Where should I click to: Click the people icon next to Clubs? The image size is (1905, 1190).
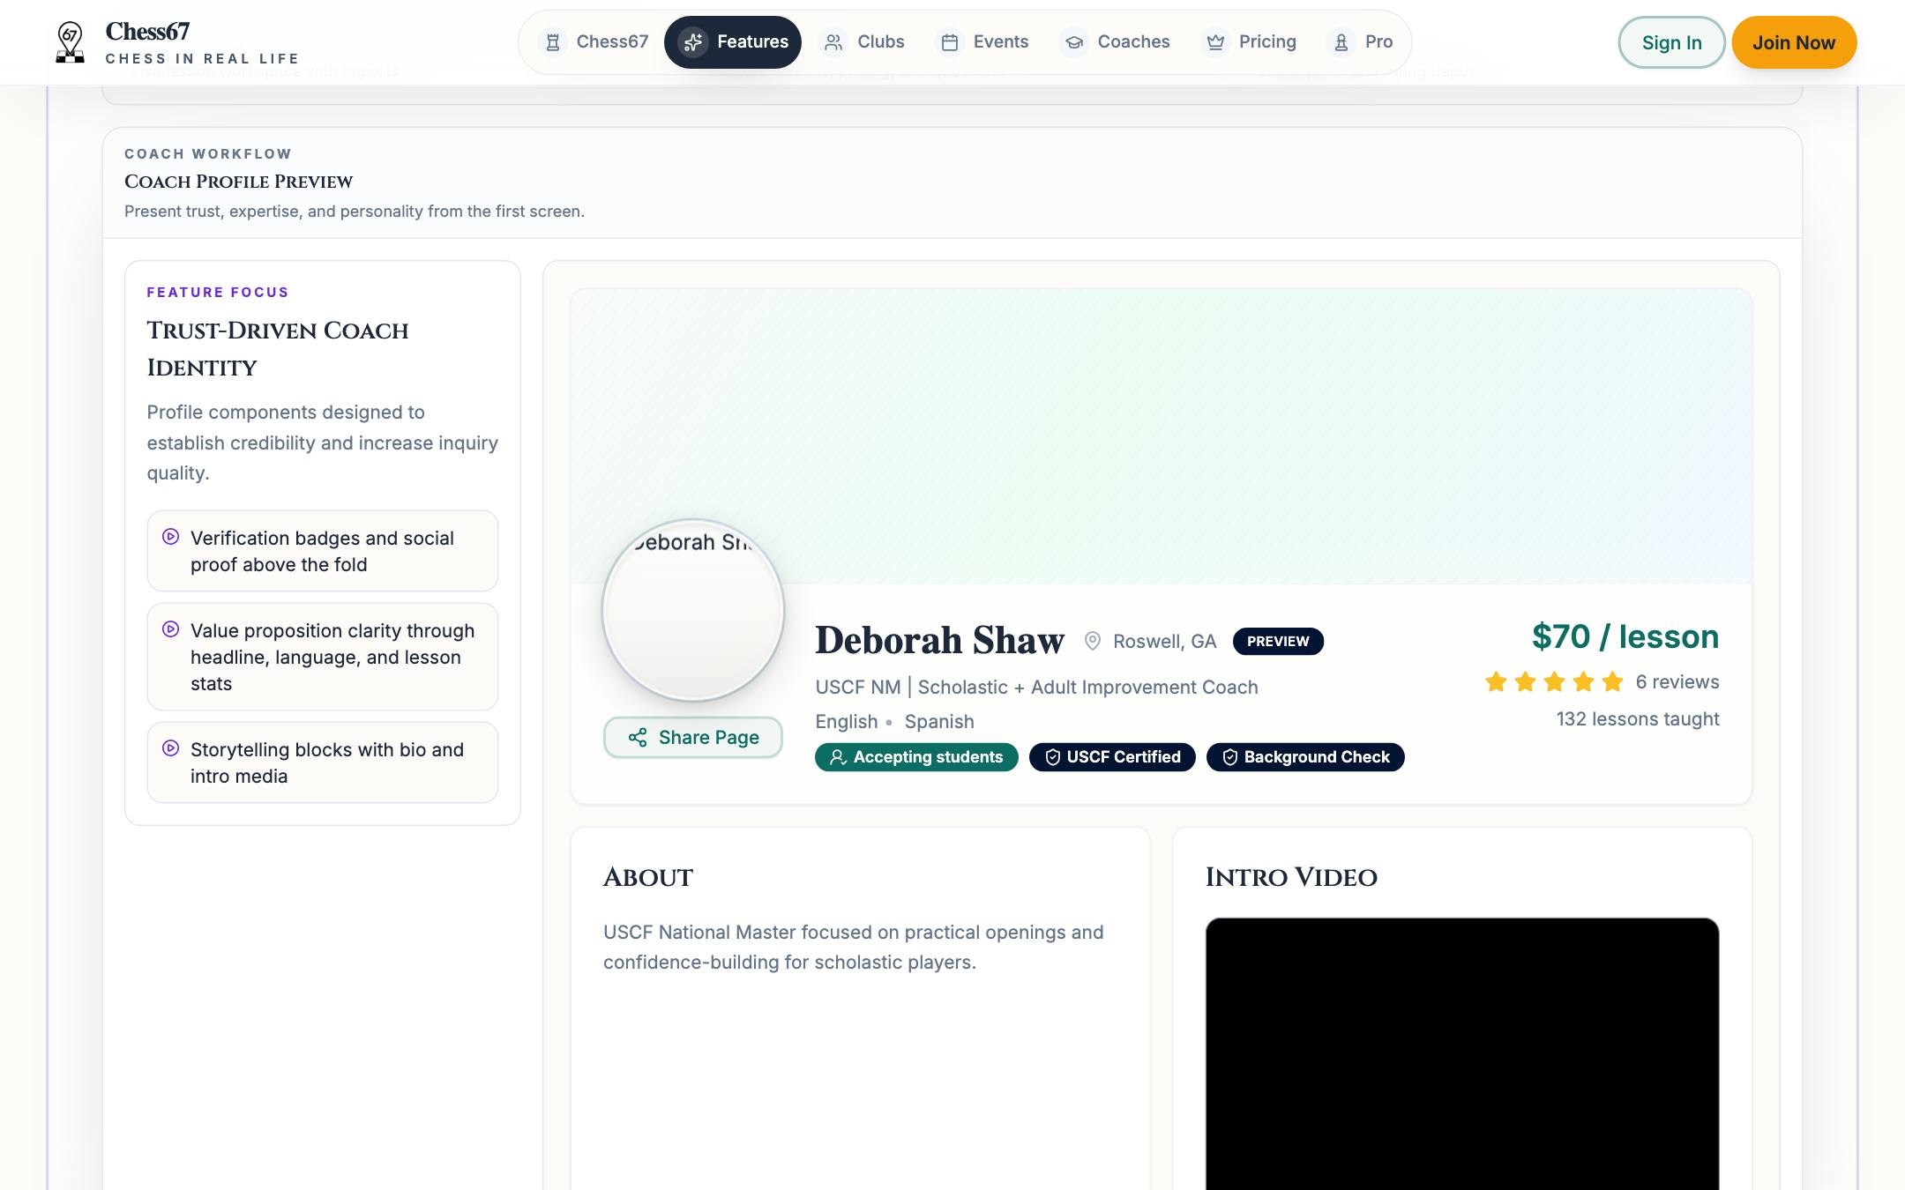(x=833, y=42)
